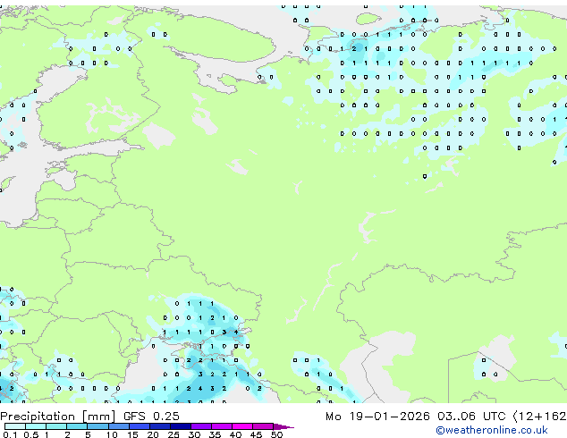Click the 0.5–1 mm legend color swatch
567x438 pixels.
click(36, 426)
